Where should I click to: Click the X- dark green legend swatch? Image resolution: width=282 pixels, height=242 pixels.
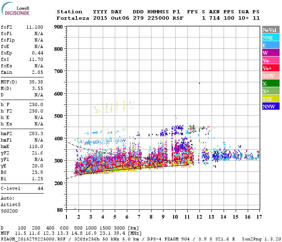pos(271,83)
